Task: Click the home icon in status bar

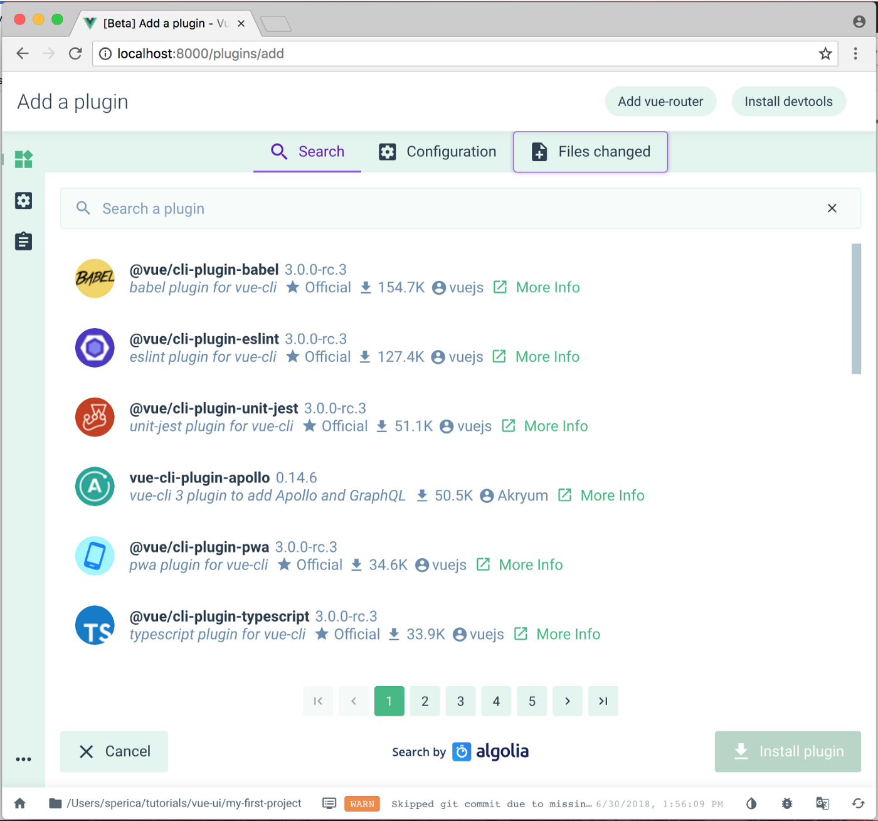Action: tap(20, 803)
